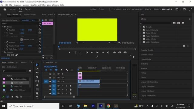Create ellipse mask under Opacity
Screen dimensions: 194x109
8,55
